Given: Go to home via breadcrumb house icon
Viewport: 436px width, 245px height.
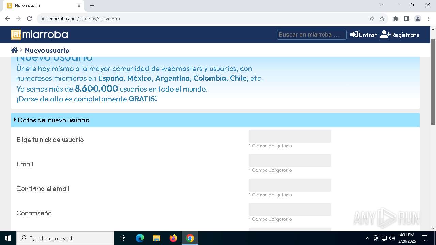Looking at the screenshot, I should 14,50.
